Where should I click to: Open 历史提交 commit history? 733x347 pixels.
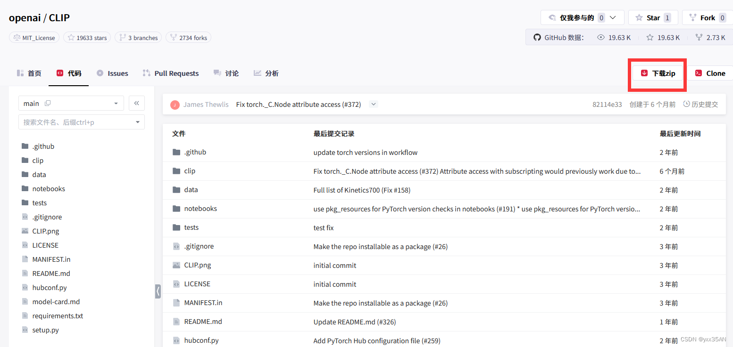tap(701, 105)
